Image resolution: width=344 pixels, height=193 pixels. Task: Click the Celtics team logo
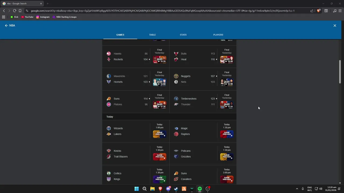point(109,173)
